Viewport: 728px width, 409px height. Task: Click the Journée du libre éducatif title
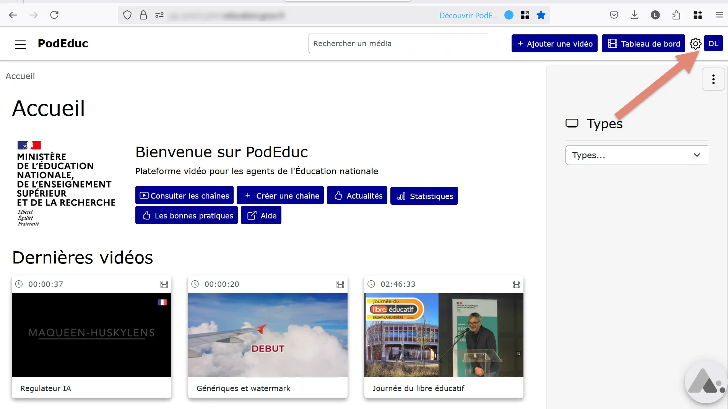coord(418,388)
